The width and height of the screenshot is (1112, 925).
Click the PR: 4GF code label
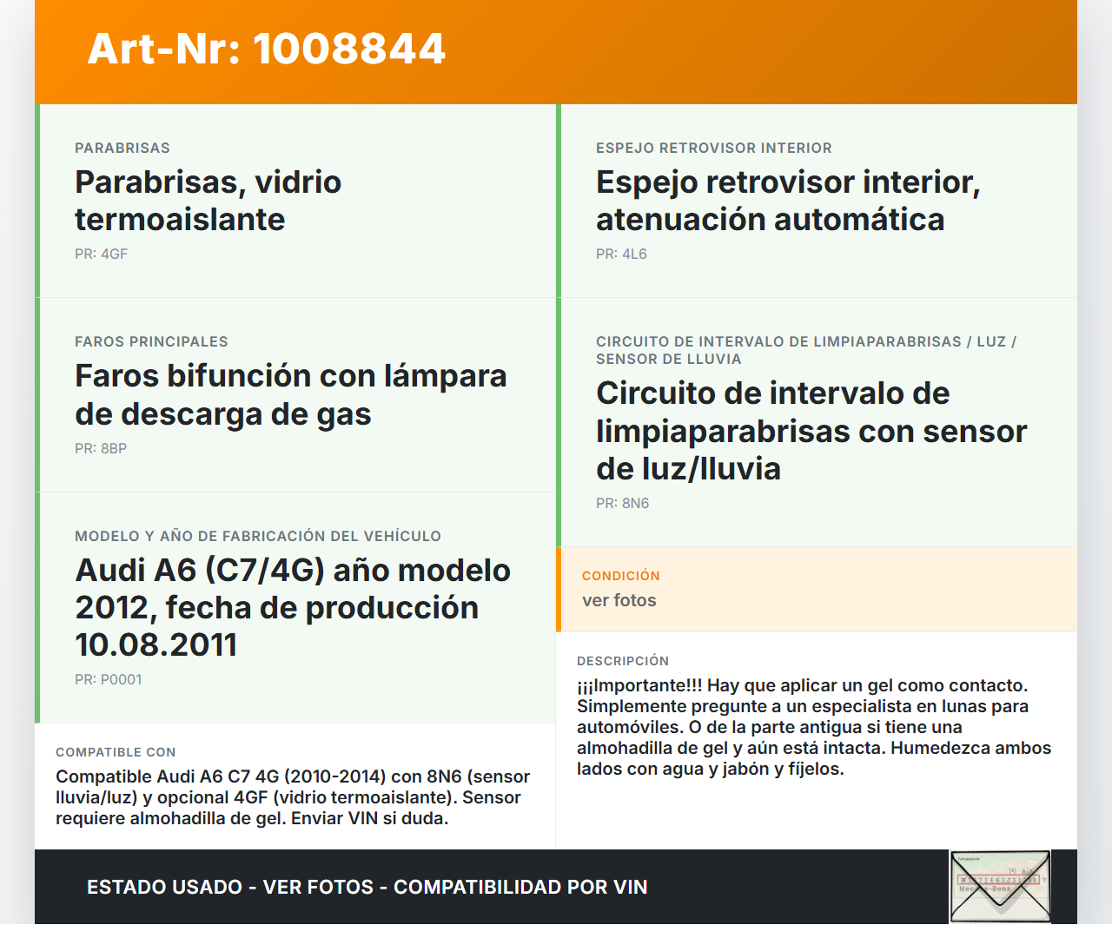point(101,254)
